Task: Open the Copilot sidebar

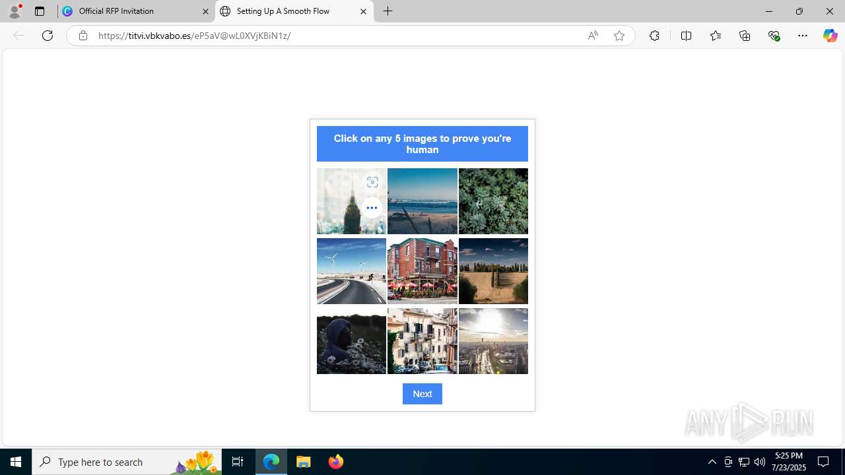Action: (830, 36)
